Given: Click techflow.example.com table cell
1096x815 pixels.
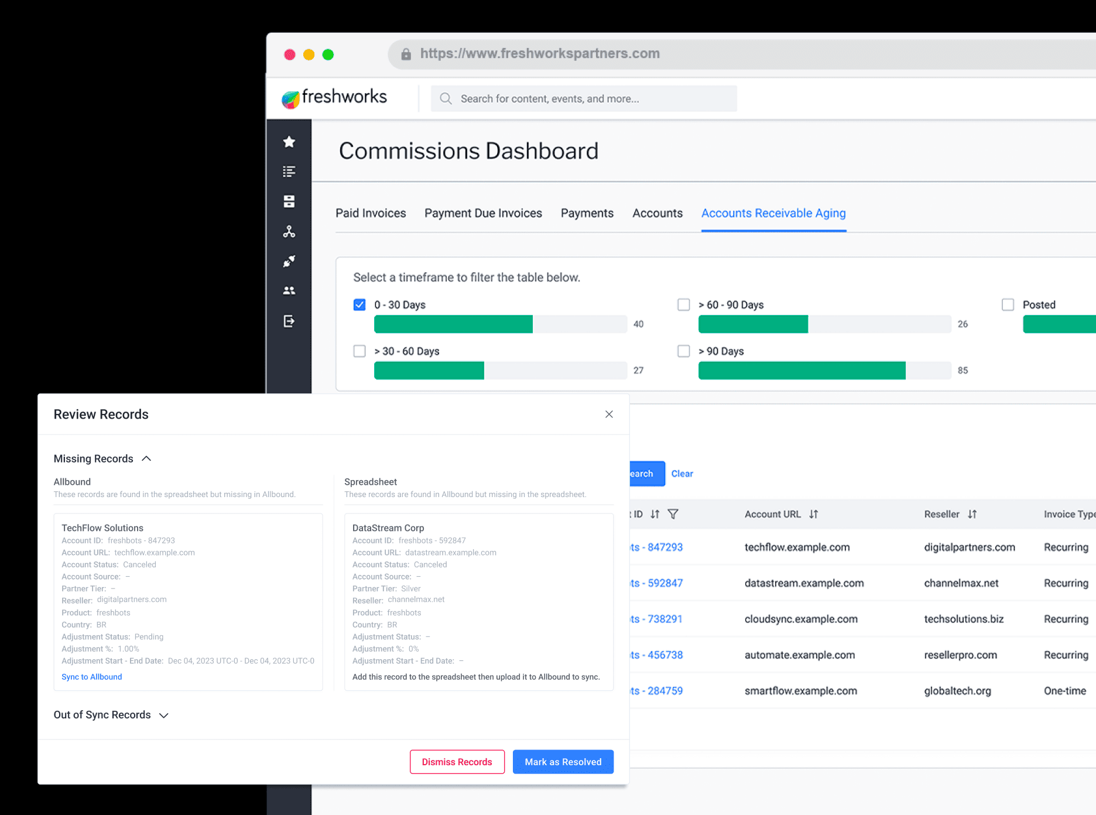Looking at the screenshot, I should point(797,547).
